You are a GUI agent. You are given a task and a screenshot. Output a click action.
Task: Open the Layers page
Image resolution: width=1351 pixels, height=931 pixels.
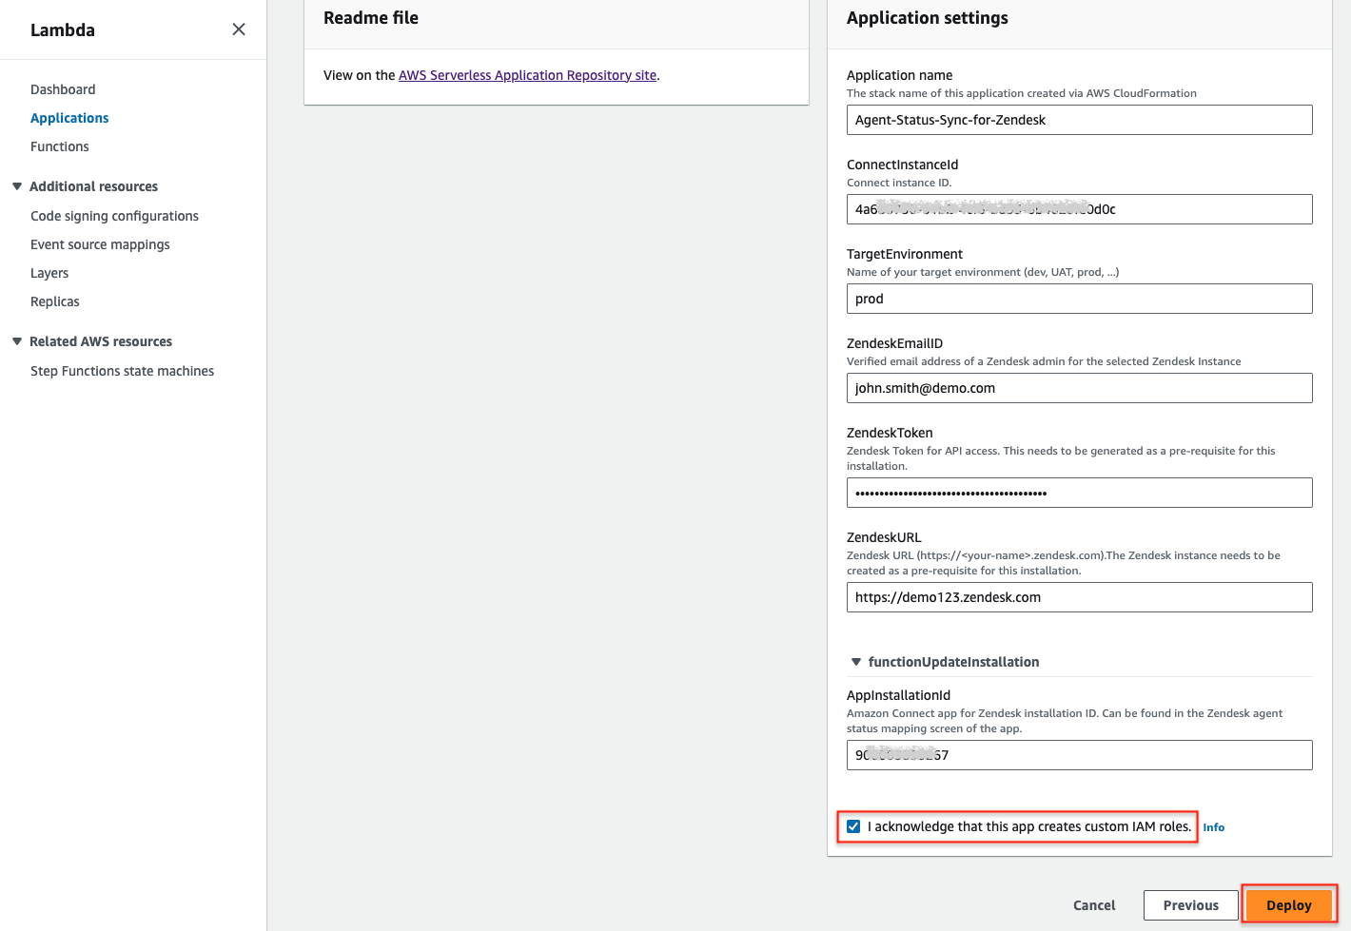(49, 273)
